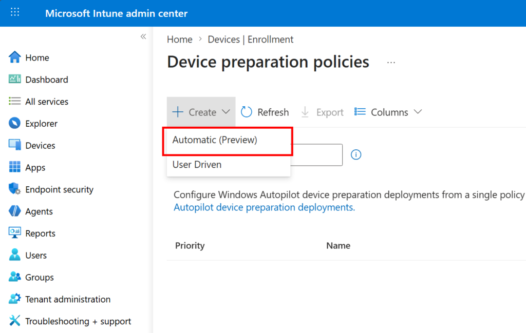Viewport: 526px width, 333px height.
Task: Choose User Driven menu option
Action: (x=197, y=165)
